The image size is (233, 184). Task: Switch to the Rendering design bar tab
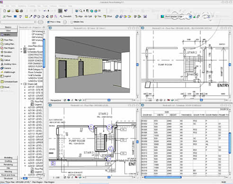tap(9, 165)
